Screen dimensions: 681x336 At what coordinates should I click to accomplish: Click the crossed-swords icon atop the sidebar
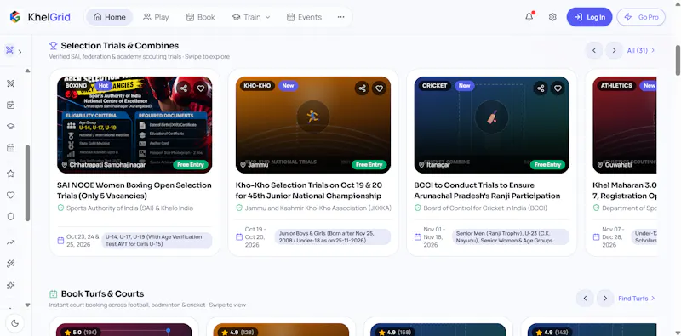[9, 50]
